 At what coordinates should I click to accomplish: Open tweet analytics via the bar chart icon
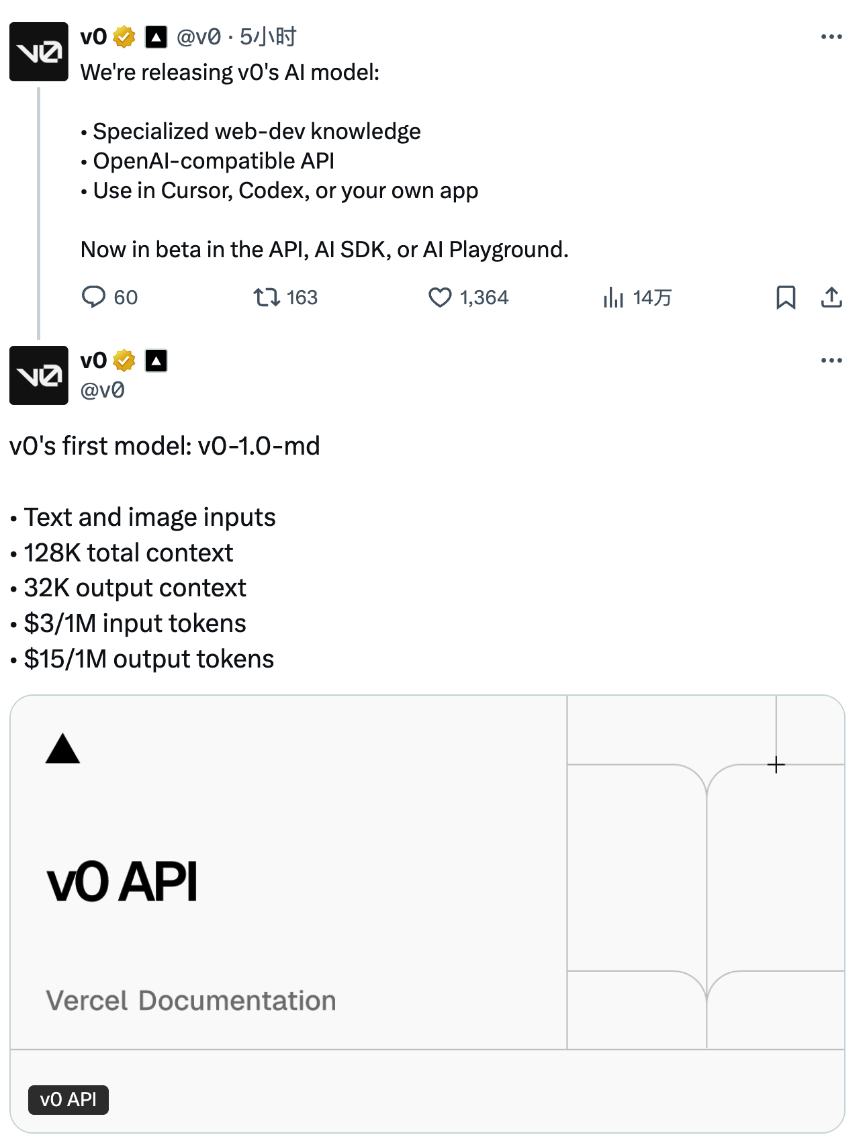pyautogui.click(x=614, y=298)
